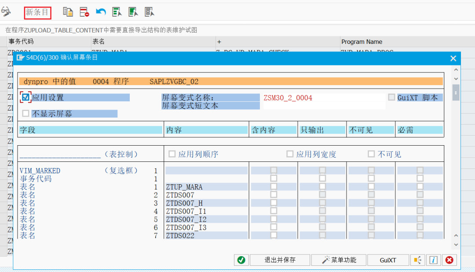Click the delete entry toolbar icon
The image size is (475, 272).
[84, 12]
